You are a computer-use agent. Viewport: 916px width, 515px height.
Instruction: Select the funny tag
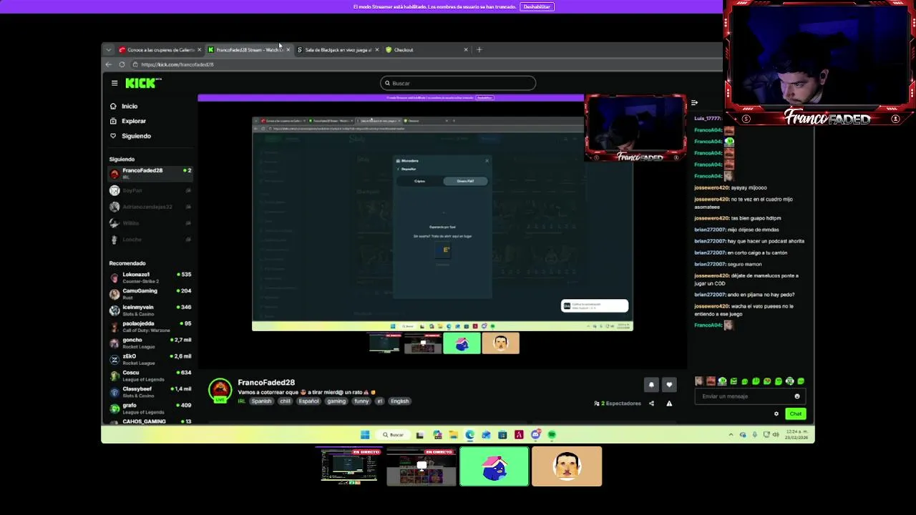[x=361, y=401]
